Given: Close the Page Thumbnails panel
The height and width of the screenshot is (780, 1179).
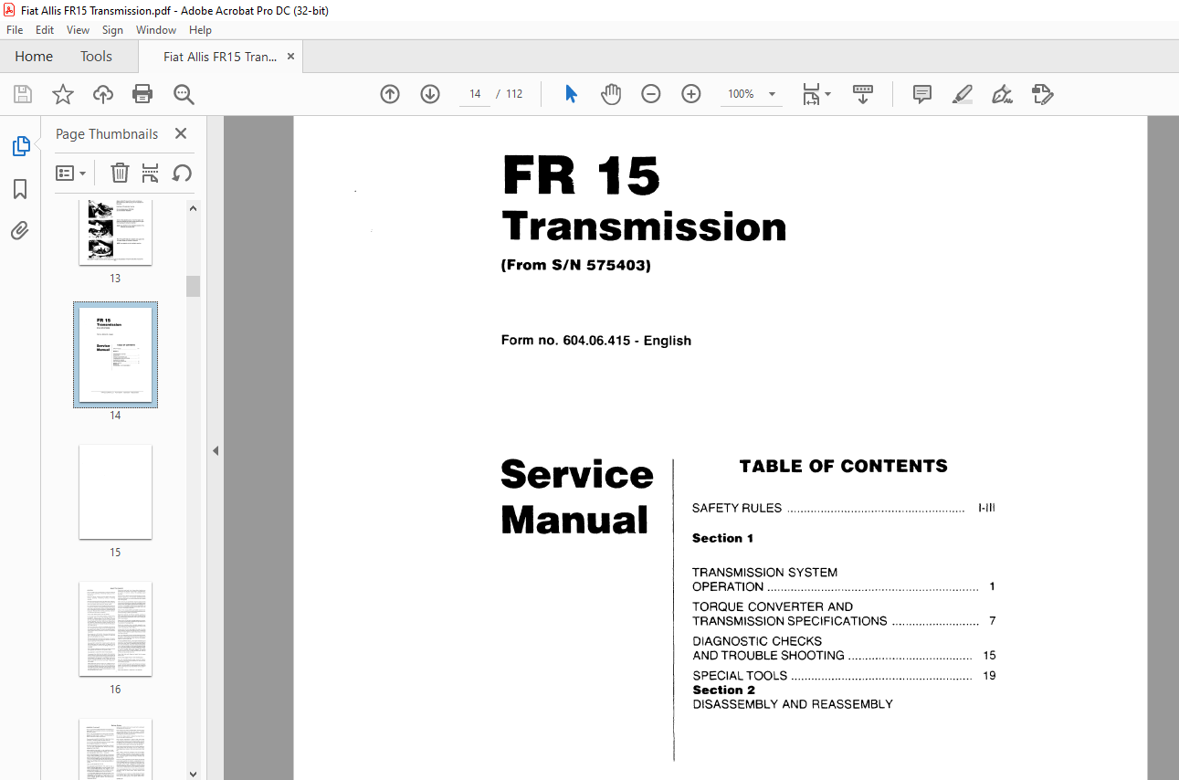Looking at the screenshot, I should click(x=181, y=134).
